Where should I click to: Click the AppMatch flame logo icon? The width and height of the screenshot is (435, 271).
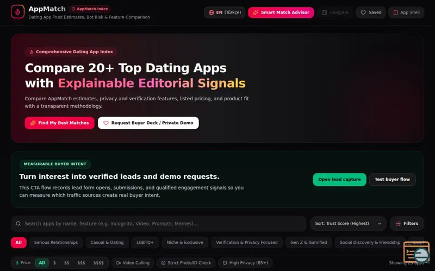point(17,11)
